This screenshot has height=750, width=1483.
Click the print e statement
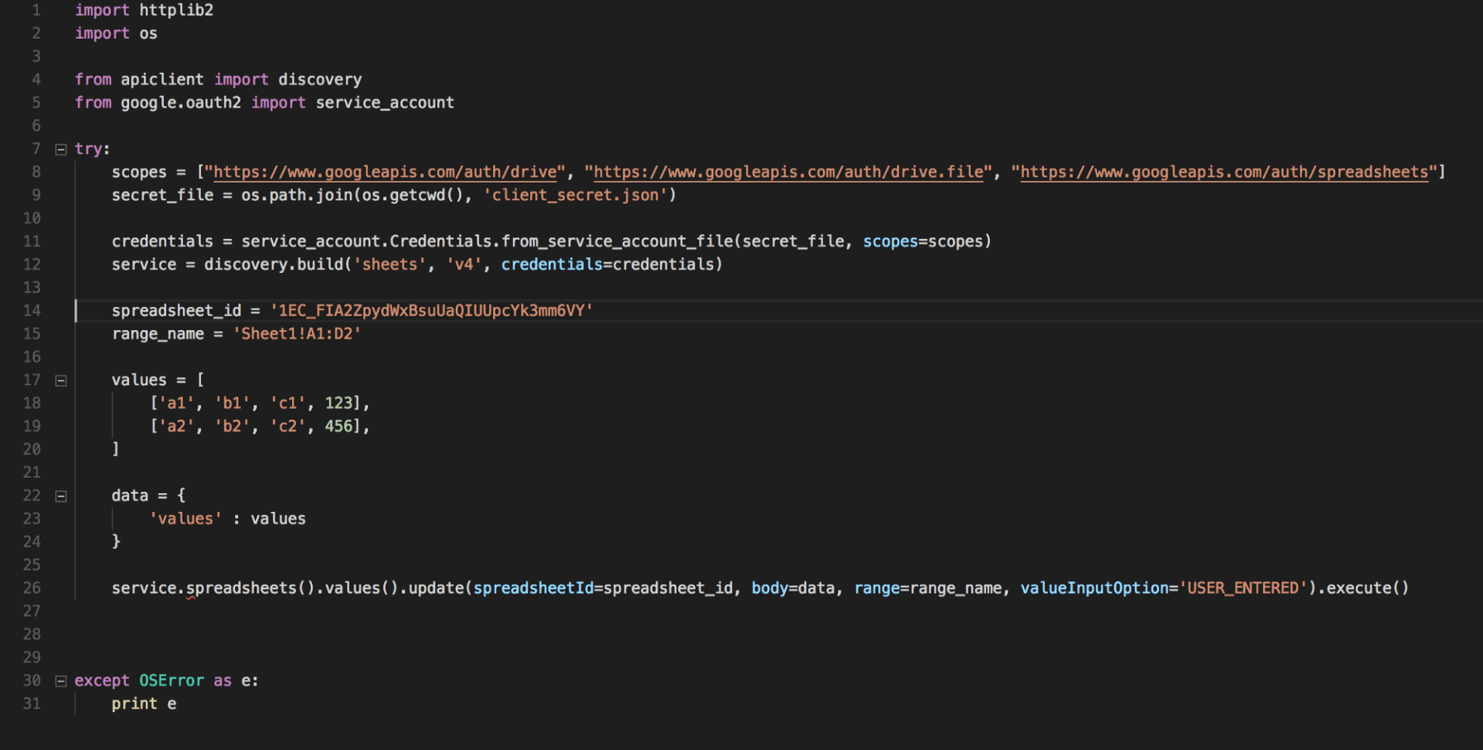[x=144, y=703]
